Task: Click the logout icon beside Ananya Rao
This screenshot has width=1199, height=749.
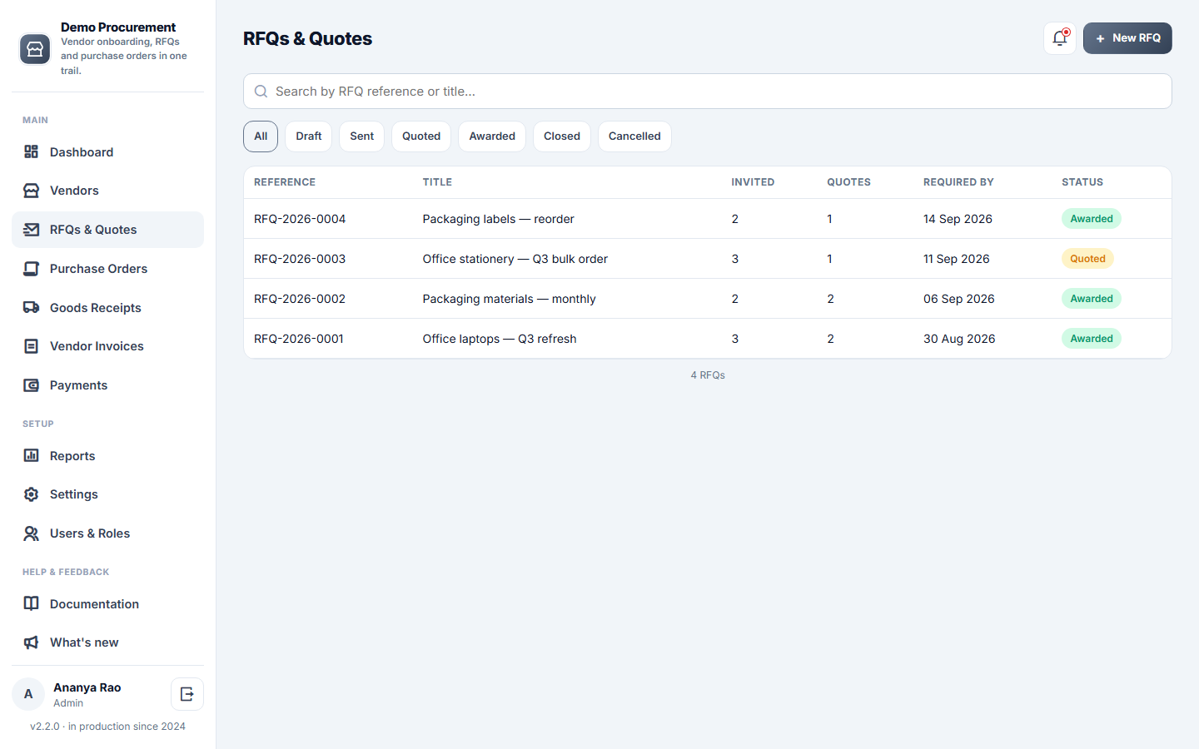Action: tap(187, 694)
